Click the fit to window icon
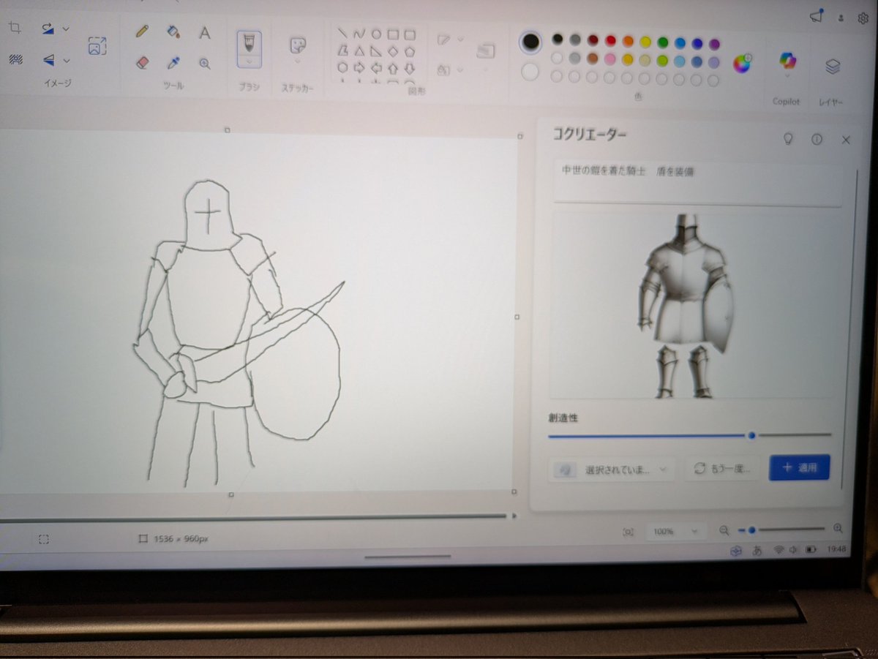This screenshot has width=878, height=659. [629, 532]
